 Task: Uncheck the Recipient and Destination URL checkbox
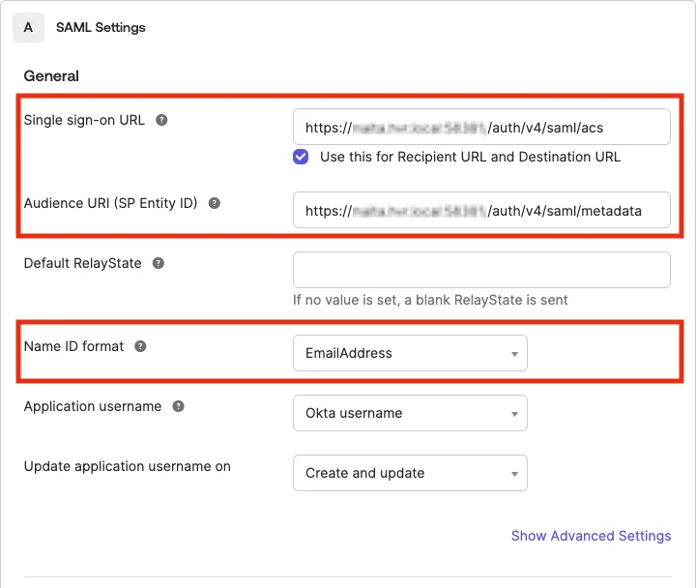[x=302, y=157]
